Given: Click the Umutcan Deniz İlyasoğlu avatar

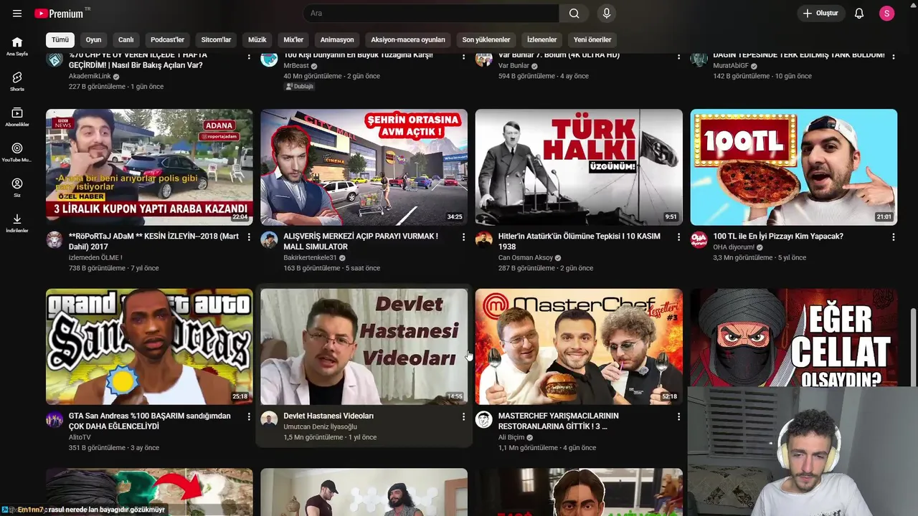Looking at the screenshot, I should (x=269, y=419).
